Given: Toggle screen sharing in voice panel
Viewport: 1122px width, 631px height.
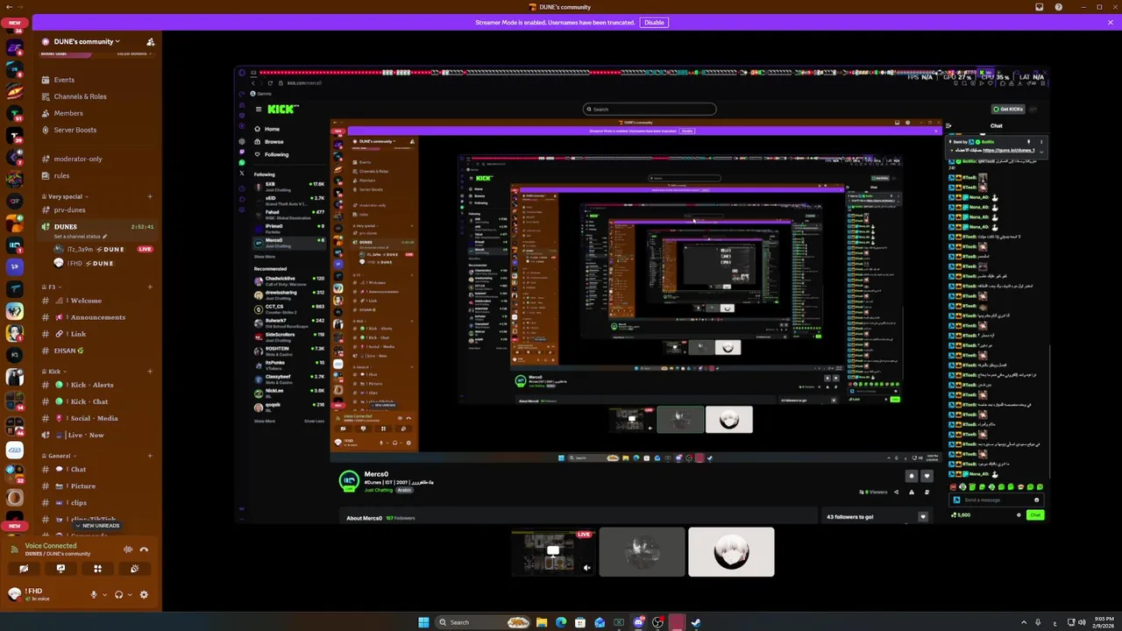Looking at the screenshot, I should point(60,569).
